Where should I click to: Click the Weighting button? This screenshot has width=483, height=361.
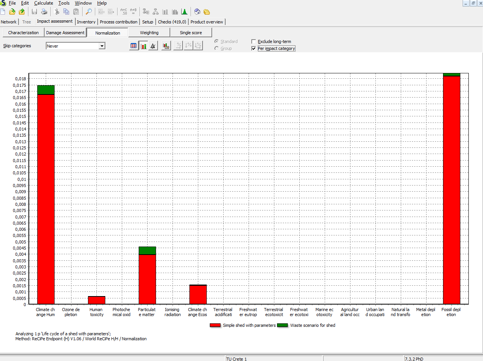(149, 33)
